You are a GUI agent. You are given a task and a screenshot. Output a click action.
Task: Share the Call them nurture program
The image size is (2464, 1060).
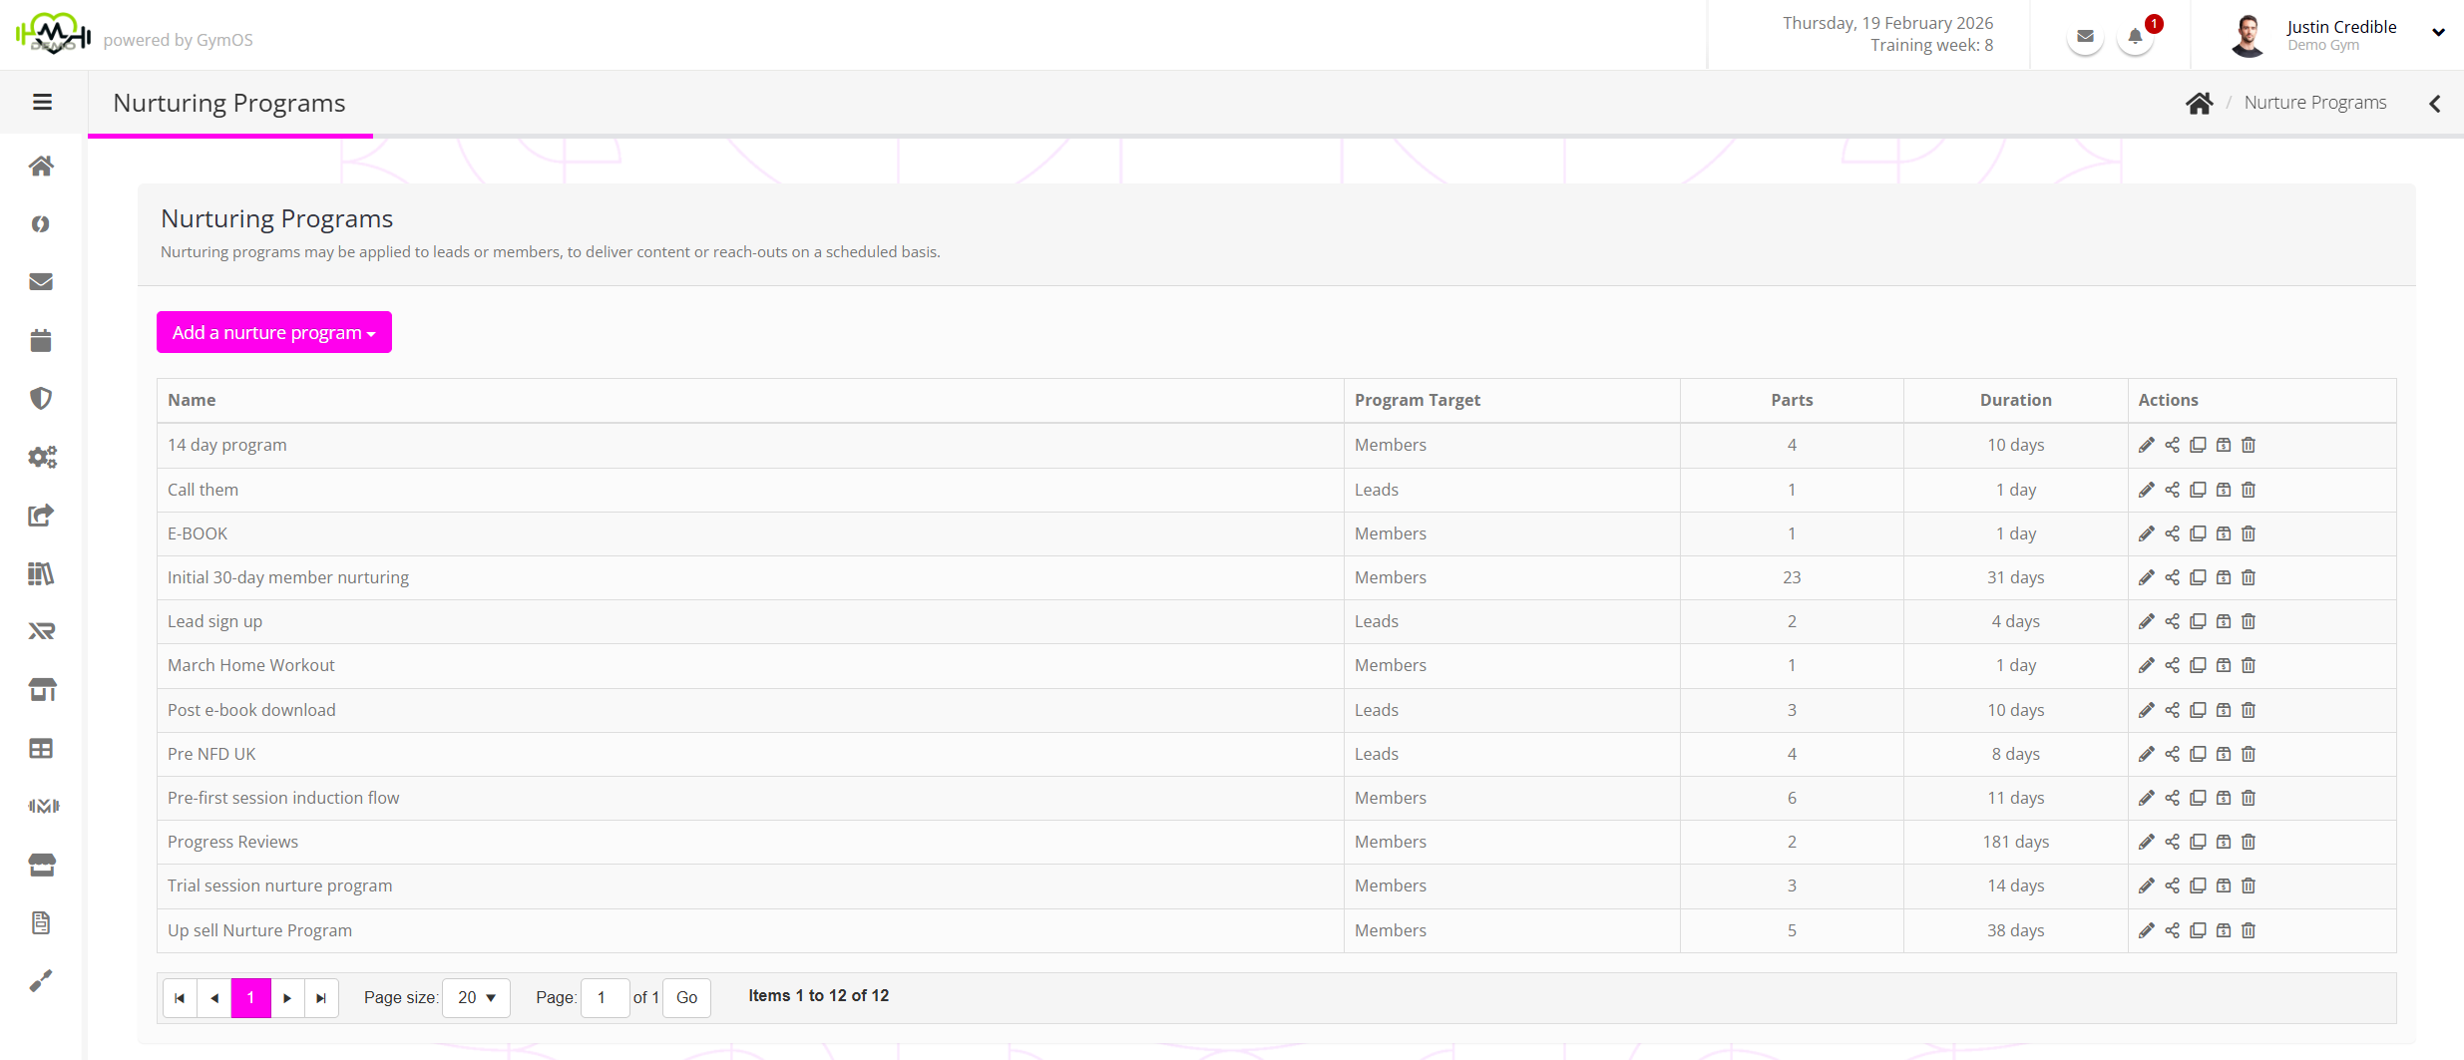click(2172, 490)
